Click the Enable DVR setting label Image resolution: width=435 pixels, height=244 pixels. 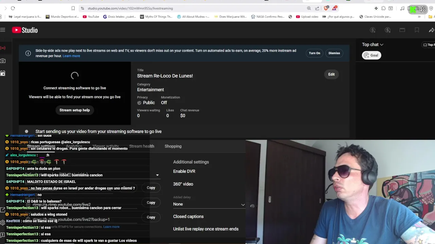point(184,171)
